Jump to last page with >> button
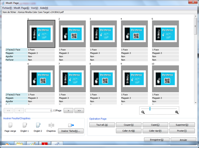The image size is (199, 148). pyautogui.click(x=79, y=111)
